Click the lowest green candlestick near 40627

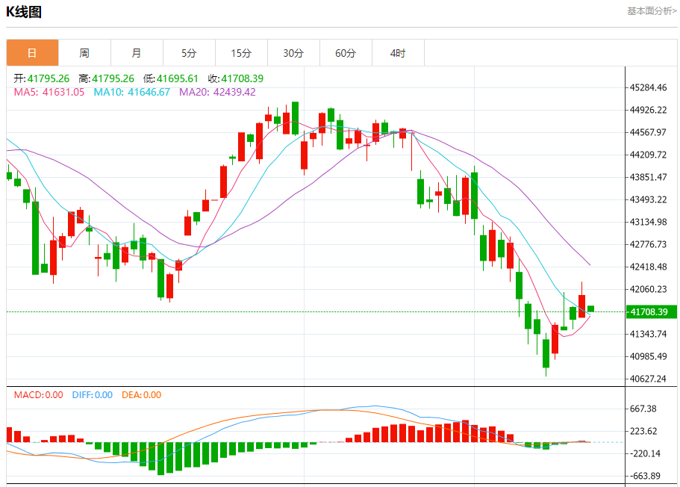[546, 353]
